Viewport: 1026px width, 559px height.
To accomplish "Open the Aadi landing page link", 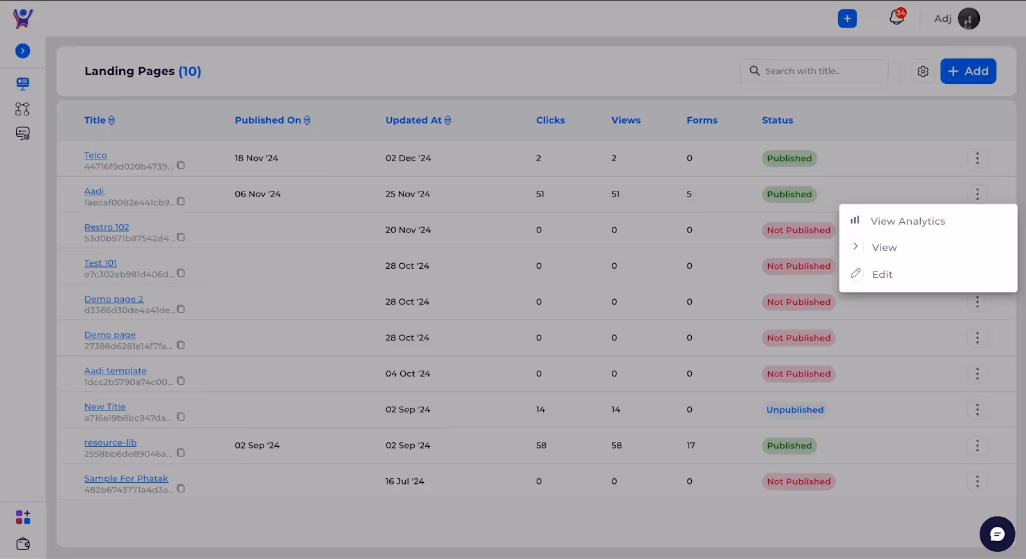I will tap(94, 191).
